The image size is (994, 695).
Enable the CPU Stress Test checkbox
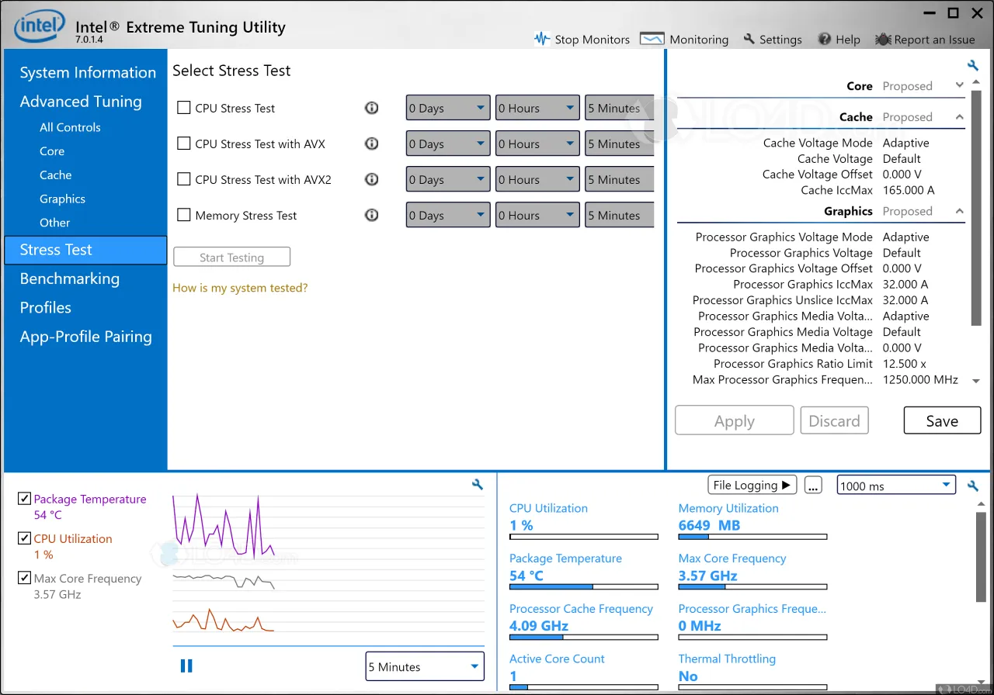pyautogui.click(x=184, y=108)
